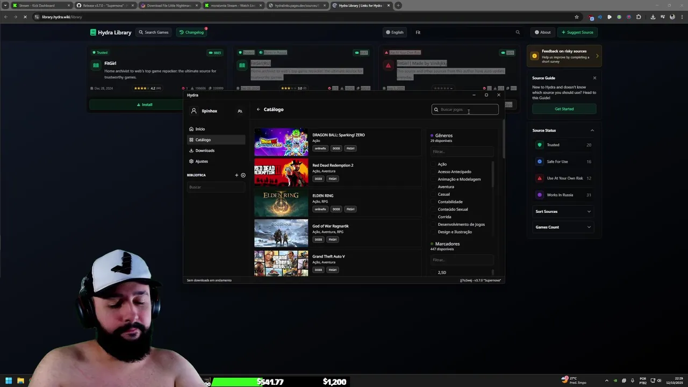Collapse the Source Status section
Viewport: 688px width, 387px height.
592,131
